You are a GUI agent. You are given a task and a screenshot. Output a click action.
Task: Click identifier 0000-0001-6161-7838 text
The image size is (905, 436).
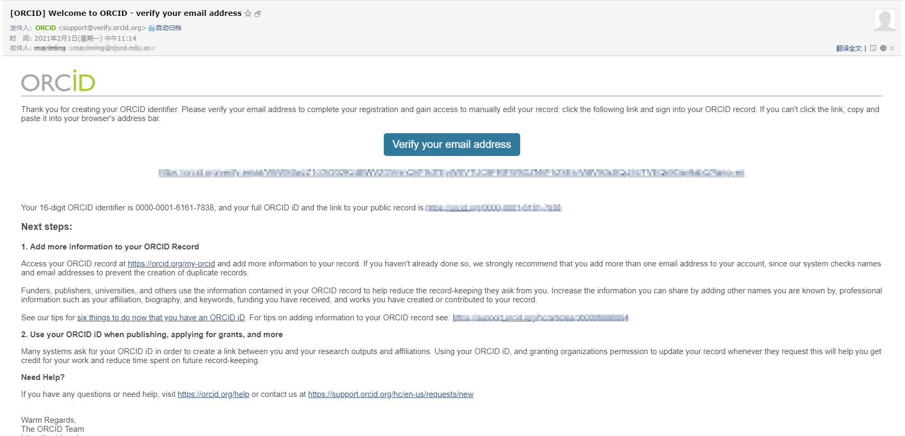click(x=175, y=208)
